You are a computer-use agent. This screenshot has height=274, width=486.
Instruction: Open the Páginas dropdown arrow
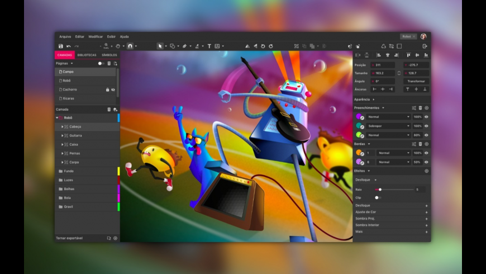(72, 63)
